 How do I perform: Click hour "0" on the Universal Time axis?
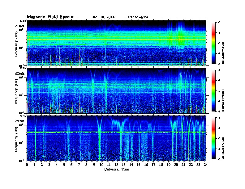coord(27,165)
